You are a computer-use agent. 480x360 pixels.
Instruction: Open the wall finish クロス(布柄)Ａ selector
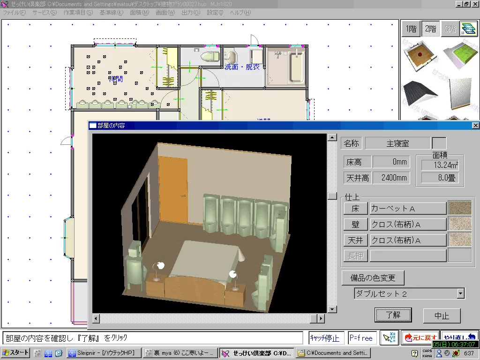[x=408, y=225]
